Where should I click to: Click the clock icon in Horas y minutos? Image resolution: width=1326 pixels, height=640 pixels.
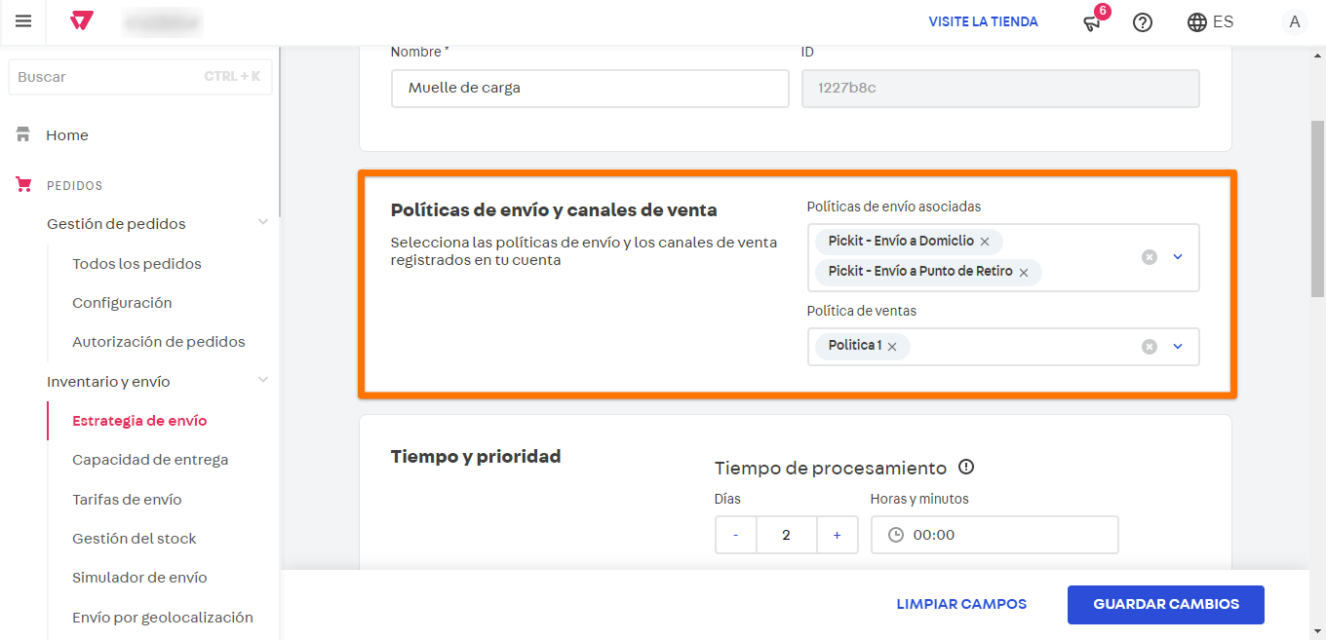(x=896, y=534)
